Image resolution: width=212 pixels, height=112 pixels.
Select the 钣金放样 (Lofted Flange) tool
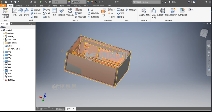coord(36,10)
